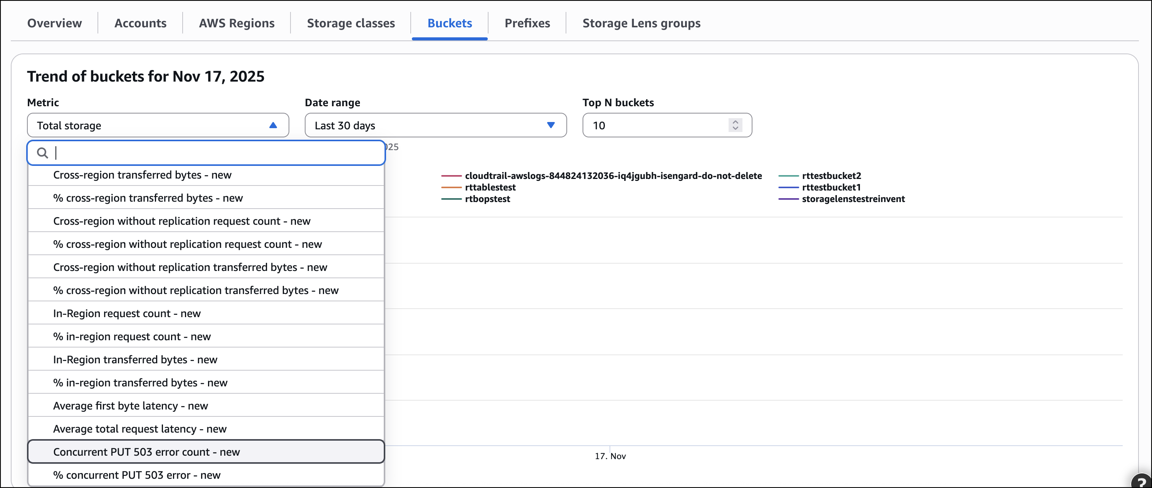This screenshot has width=1152, height=488.
Task: Open the Storage Lens groups tab
Action: click(x=641, y=23)
